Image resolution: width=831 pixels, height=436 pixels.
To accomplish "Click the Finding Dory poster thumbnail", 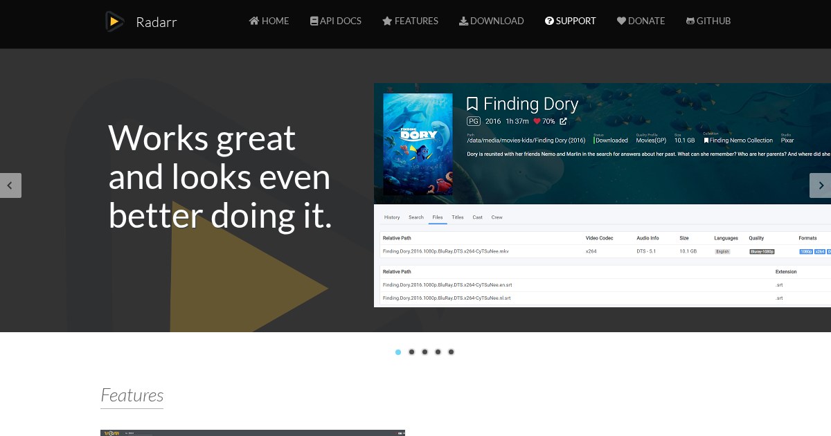I will 418,144.
